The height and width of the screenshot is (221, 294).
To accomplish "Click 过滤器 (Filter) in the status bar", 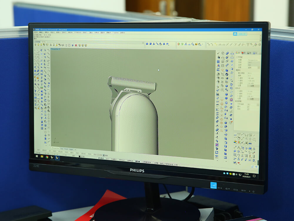I will tap(156, 163).
